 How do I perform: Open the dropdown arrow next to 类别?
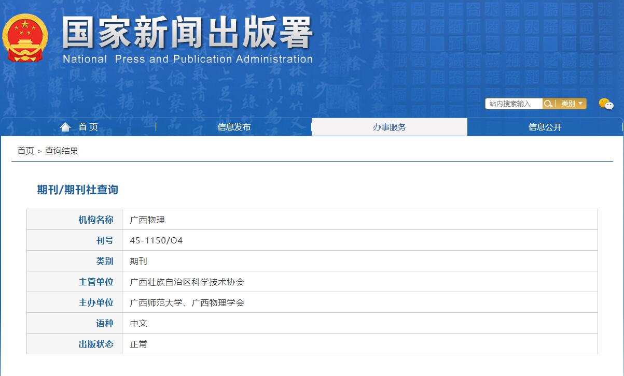pos(581,104)
